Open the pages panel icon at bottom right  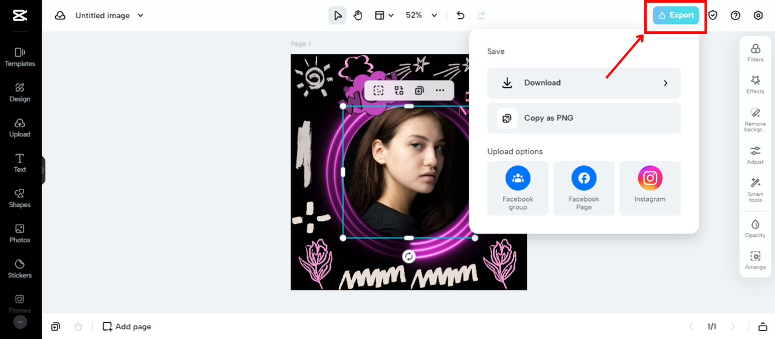click(763, 326)
